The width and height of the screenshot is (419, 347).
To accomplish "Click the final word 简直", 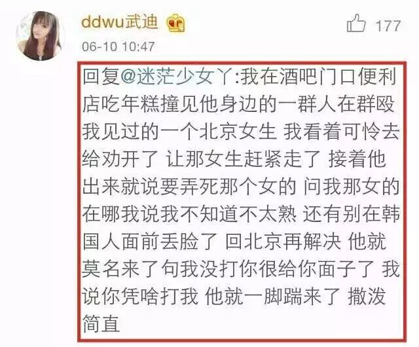I will tap(101, 324).
